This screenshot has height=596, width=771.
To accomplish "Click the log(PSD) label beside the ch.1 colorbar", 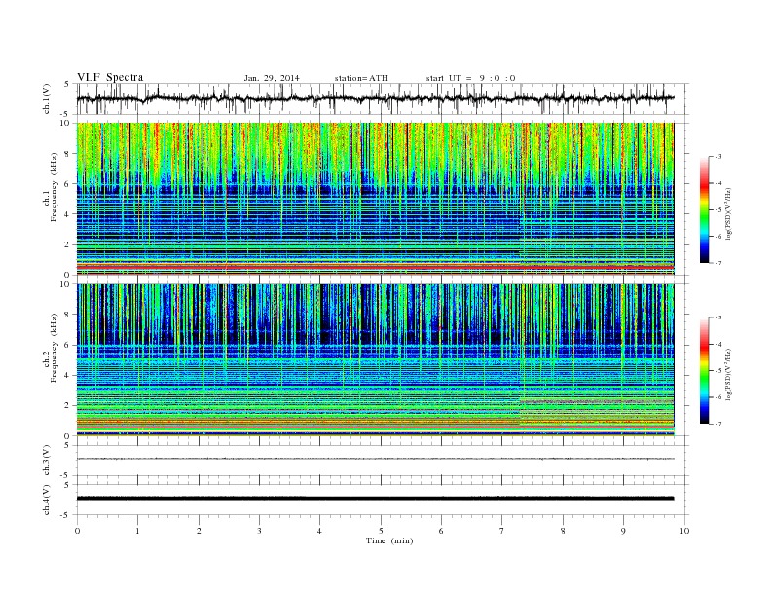I will (x=729, y=214).
